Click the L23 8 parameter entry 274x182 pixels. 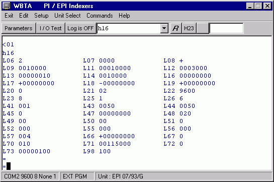pos(12,98)
